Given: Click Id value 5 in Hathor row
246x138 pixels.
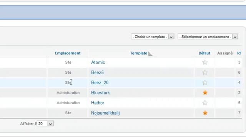Looking at the screenshot, I should click(239, 103).
